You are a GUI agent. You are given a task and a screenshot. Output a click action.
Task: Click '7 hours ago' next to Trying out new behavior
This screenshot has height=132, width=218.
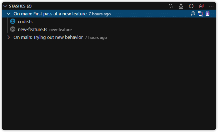click(x=96, y=37)
